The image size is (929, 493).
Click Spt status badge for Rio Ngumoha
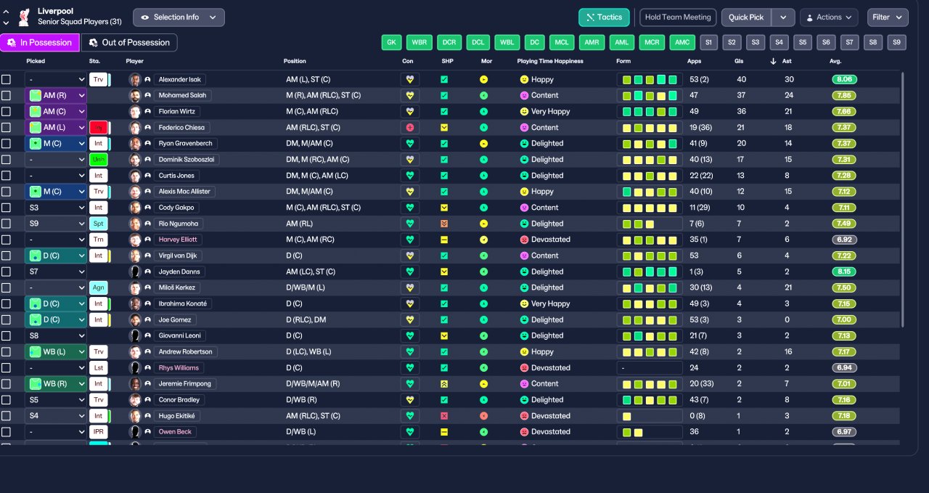99,224
